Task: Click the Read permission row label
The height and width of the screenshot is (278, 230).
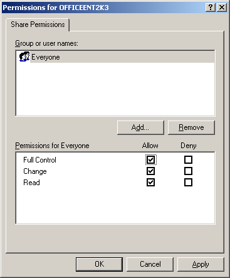Action: pos(31,183)
